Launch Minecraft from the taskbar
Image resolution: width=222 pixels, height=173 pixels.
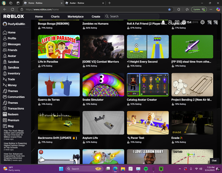(161, 169)
